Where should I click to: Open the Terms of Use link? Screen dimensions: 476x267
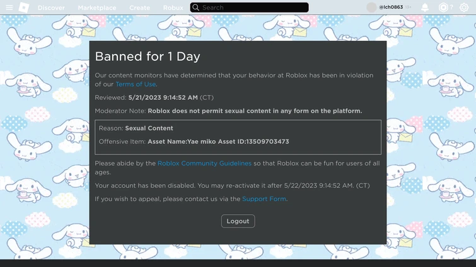[136, 84]
